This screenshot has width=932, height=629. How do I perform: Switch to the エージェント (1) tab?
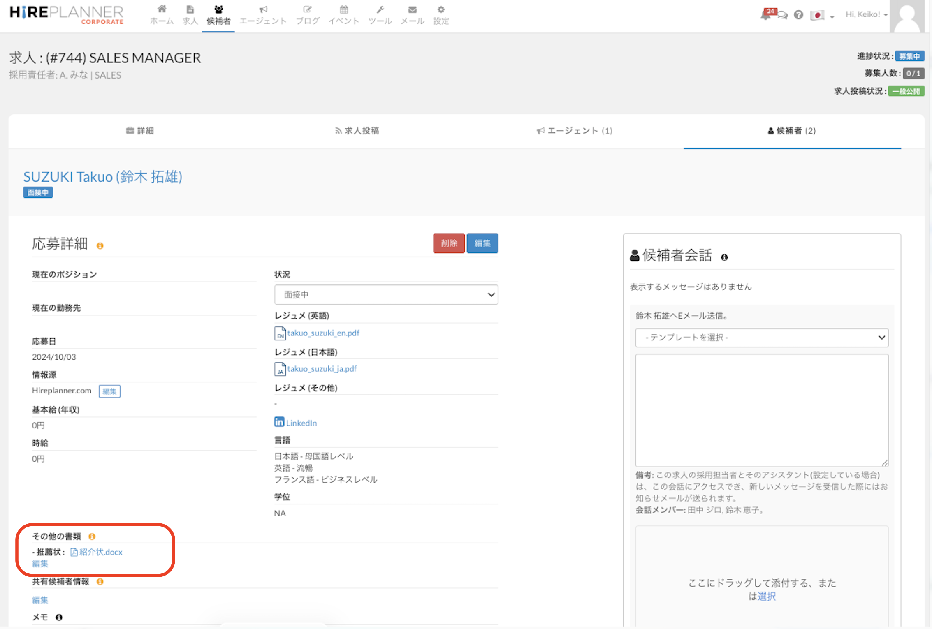coord(575,131)
